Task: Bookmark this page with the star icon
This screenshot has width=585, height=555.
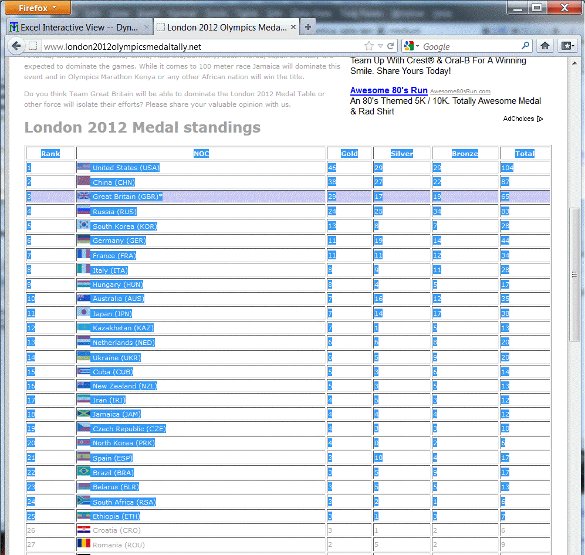Action: (368, 46)
